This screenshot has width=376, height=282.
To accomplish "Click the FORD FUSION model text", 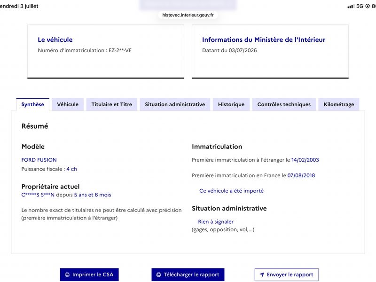I will [x=39, y=160].
